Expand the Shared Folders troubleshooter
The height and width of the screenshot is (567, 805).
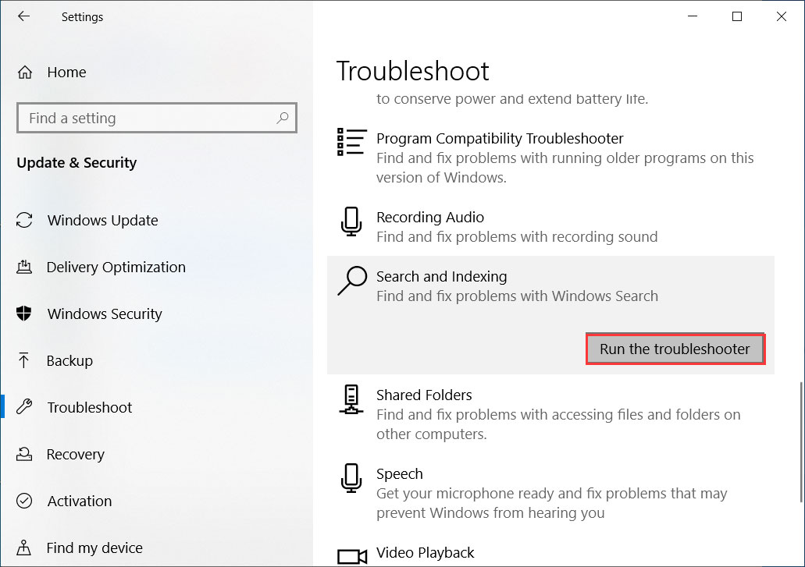pos(424,395)
